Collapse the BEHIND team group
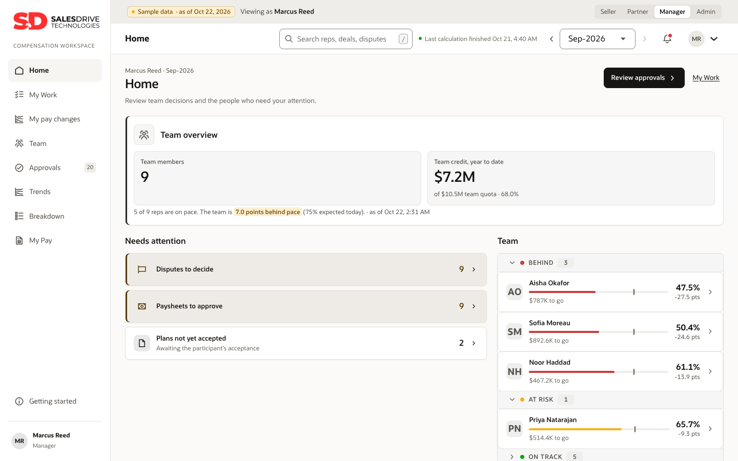This screenshot has width=738, height=461. (512, 263)
